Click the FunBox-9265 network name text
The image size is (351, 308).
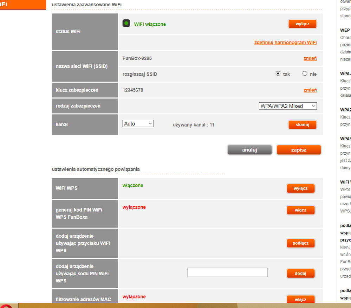tap(137, 58)
